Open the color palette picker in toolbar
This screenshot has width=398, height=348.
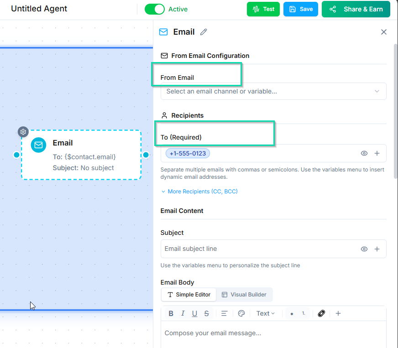coord(241,313)
